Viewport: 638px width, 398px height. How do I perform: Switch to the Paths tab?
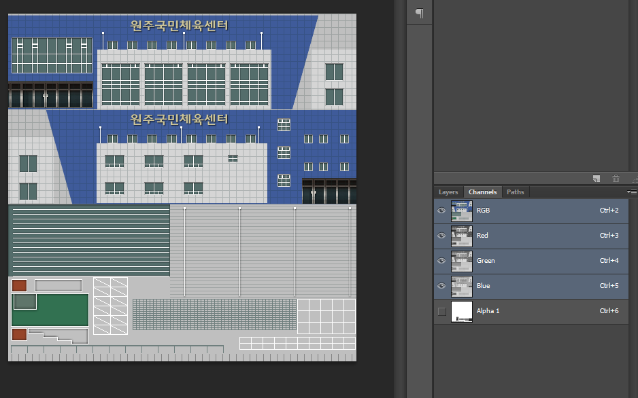tap(515, 192)
